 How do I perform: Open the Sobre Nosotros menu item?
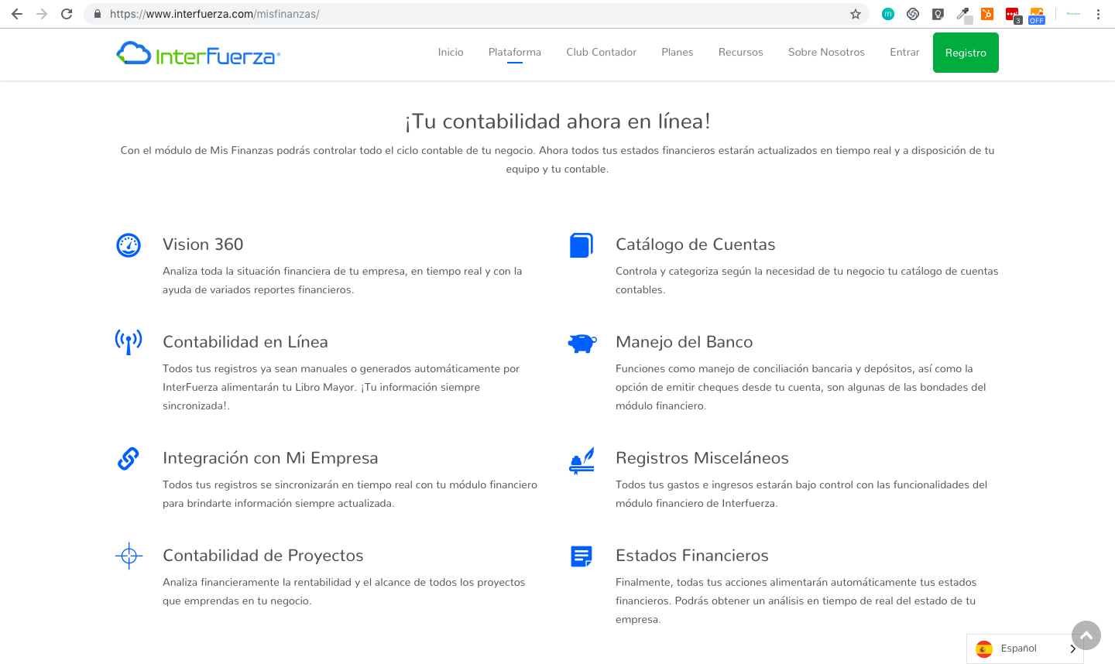[x=826, y=52]
